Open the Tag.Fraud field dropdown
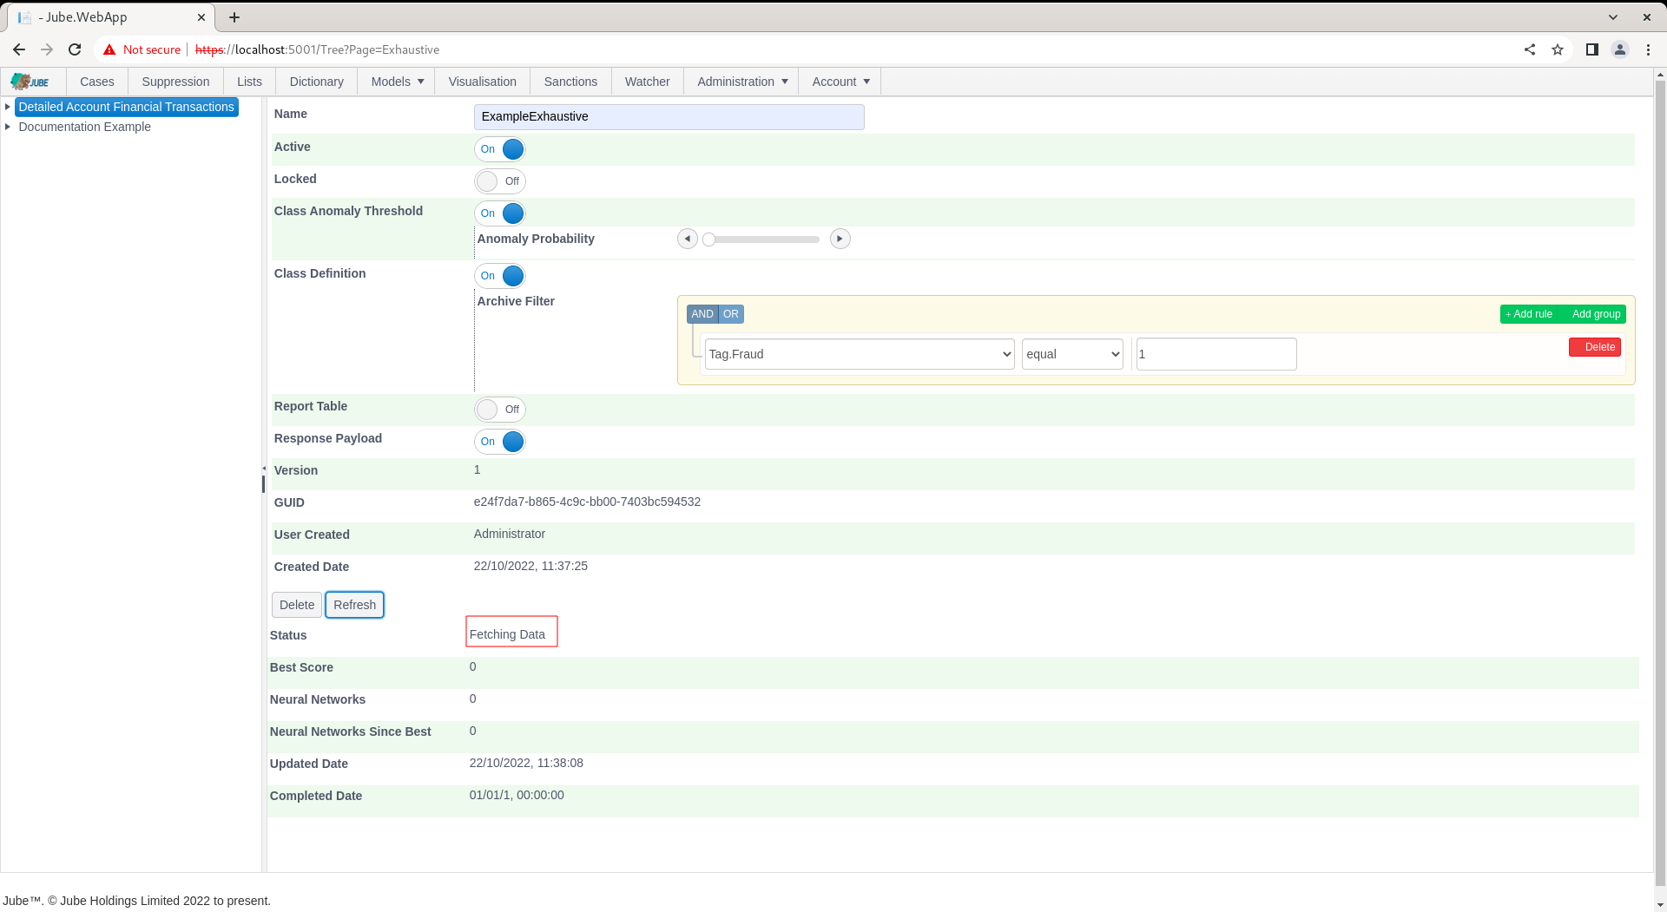The height and width of the screenshot is (912, 1667). [860, 354]
